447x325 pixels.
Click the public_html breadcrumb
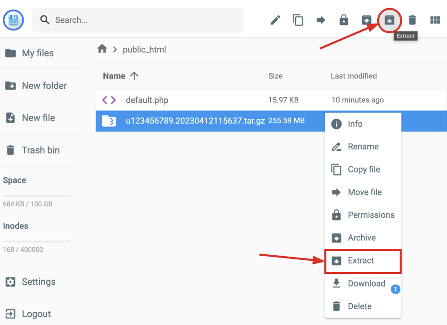144,49
